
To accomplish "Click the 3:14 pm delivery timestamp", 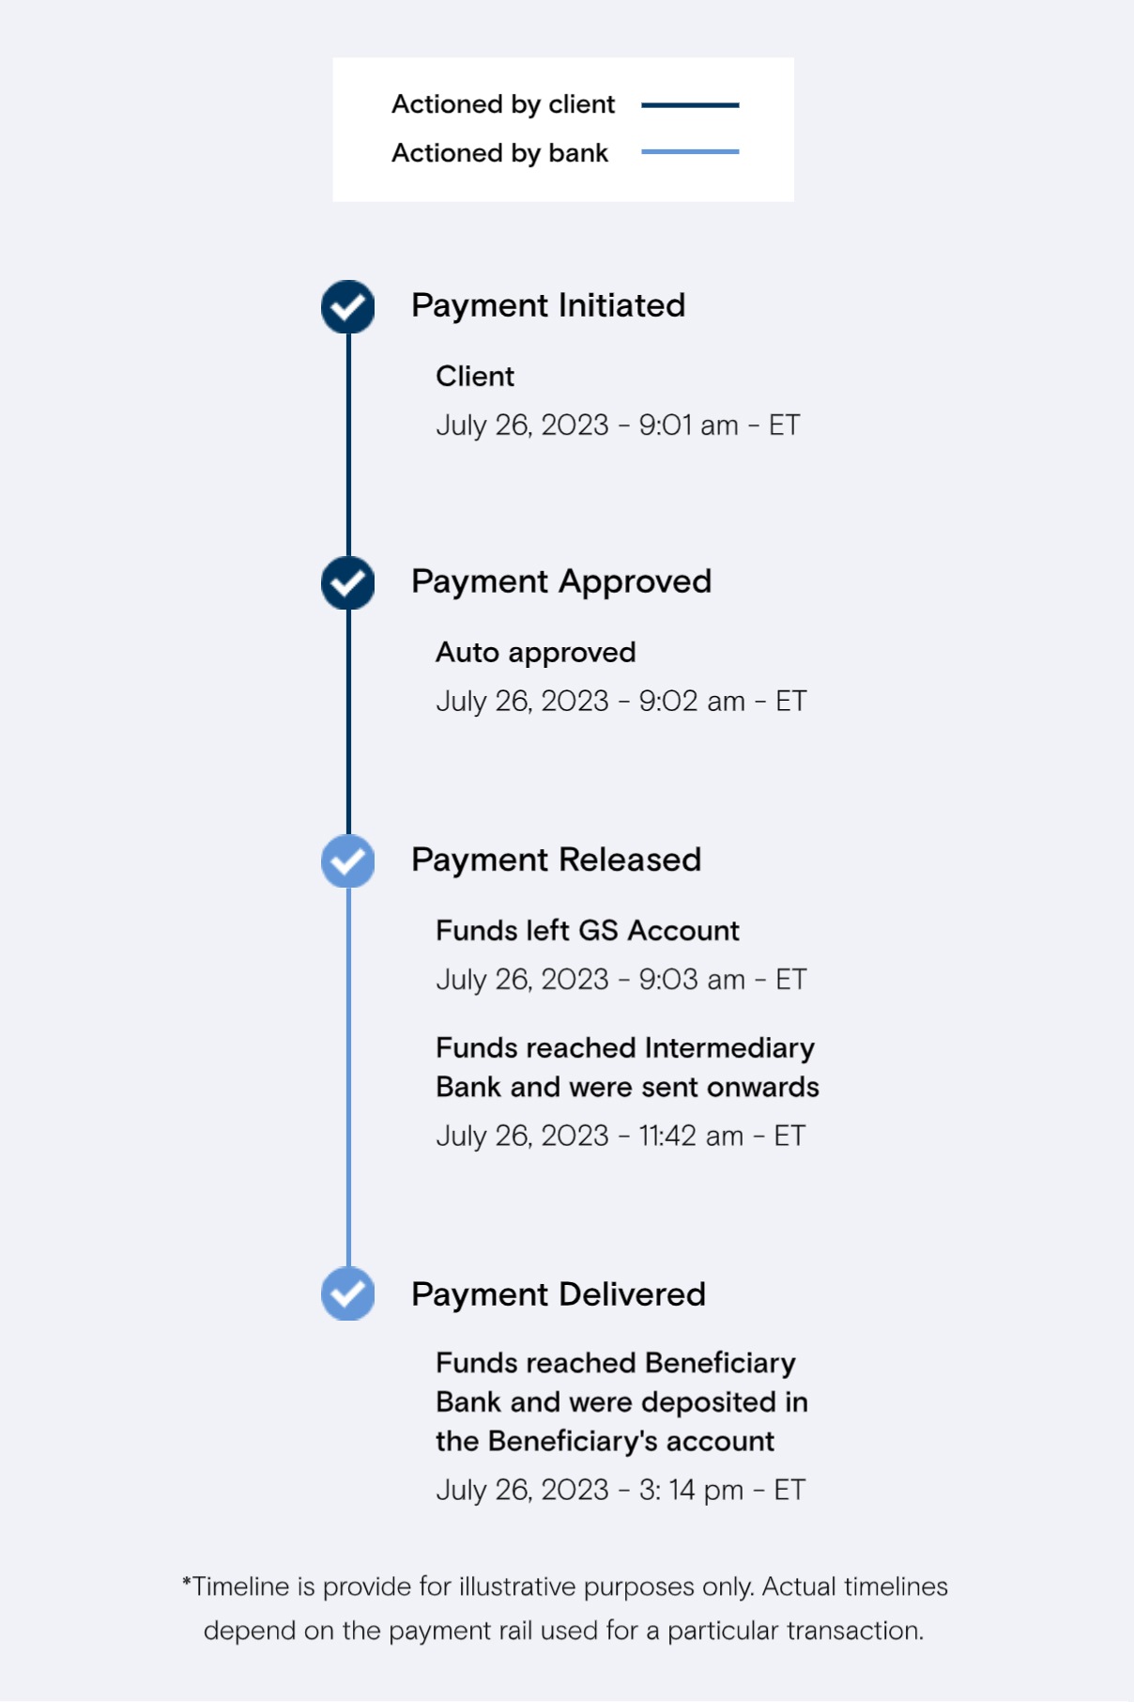I will point(621,1491).
